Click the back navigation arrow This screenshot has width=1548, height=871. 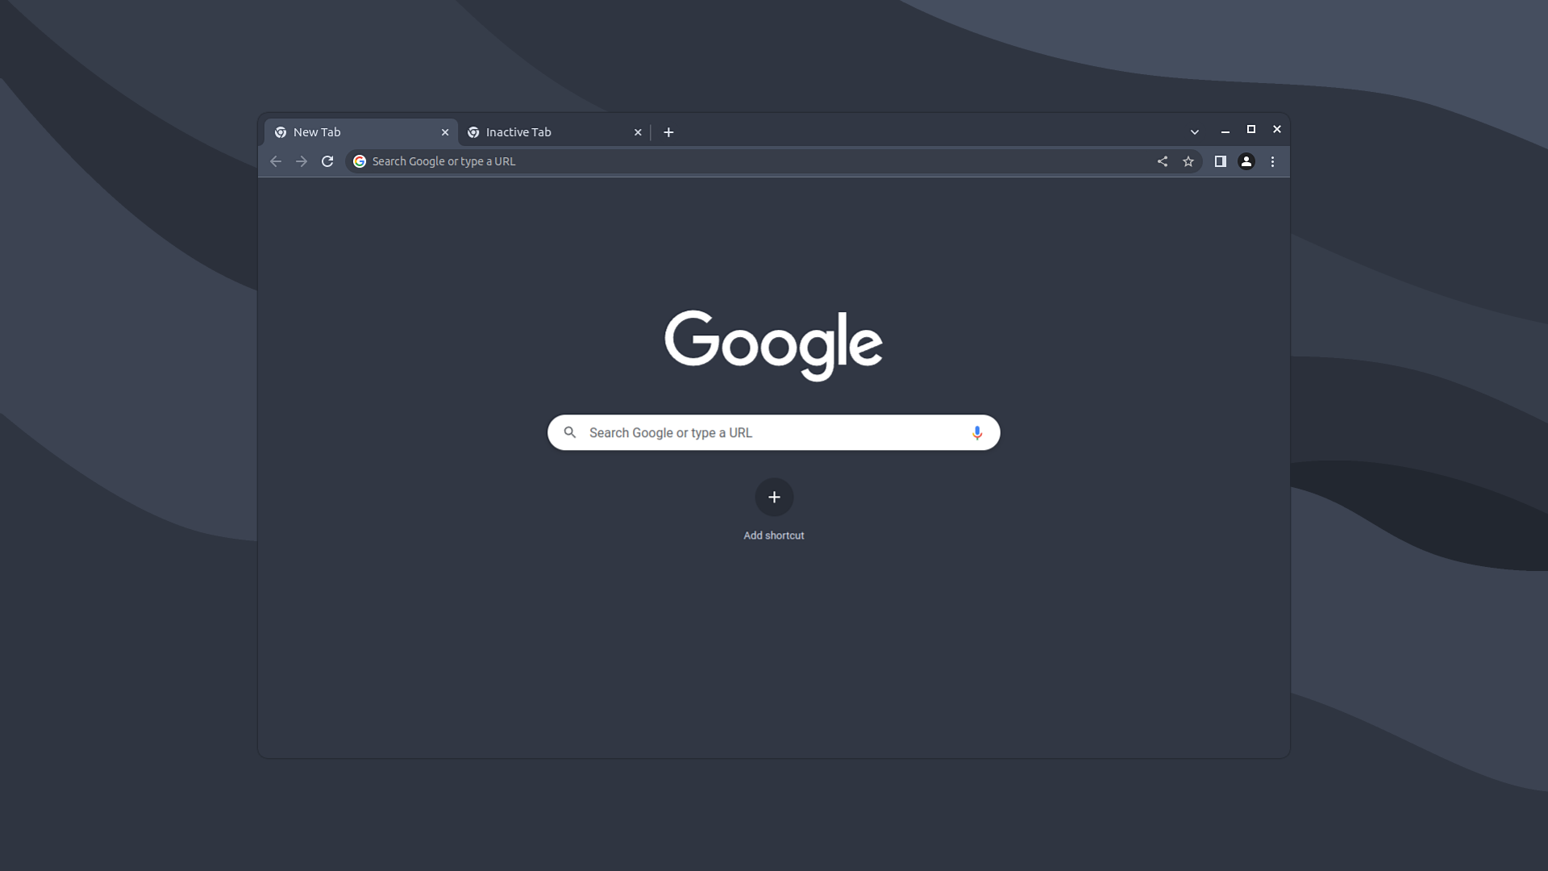tap(276, 161)
